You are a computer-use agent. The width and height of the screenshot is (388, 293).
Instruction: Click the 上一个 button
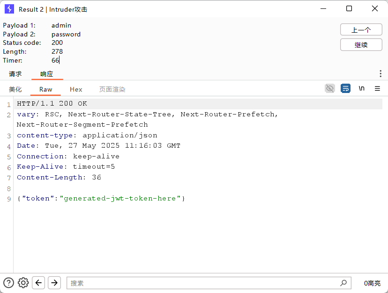tap(361, 30)
